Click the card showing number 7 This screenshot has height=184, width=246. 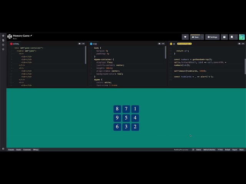[x=126, y=109]
